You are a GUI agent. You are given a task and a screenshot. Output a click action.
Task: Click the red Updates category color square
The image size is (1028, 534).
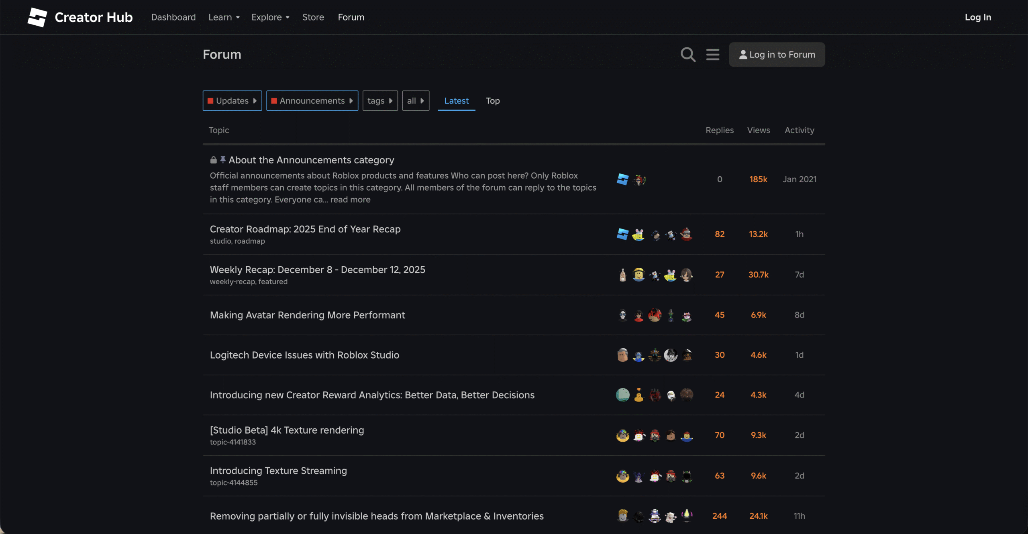pyautogui.click(x=210, y=101)
